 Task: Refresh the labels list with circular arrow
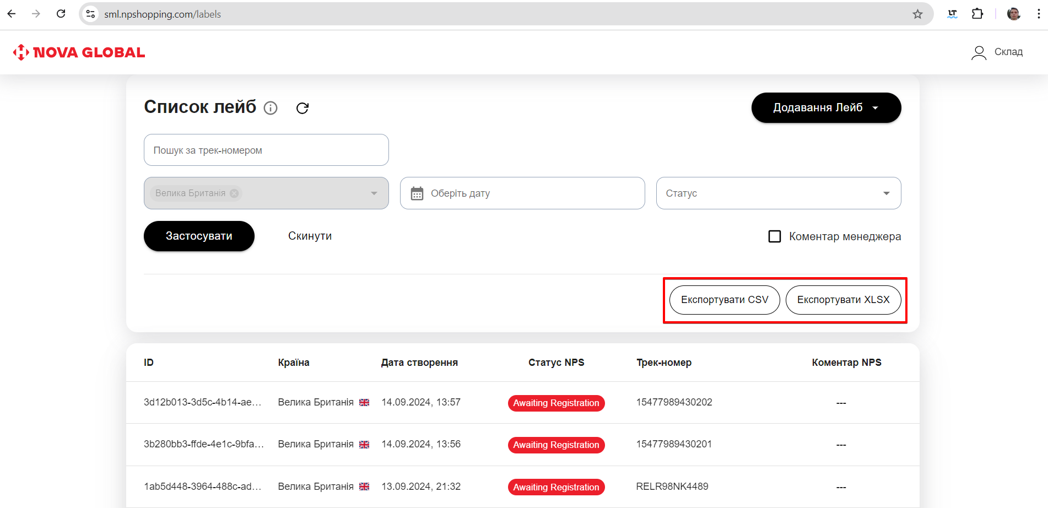[302, 108]
